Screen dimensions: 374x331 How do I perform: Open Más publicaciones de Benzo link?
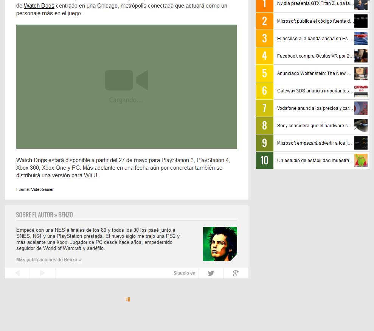[x=48, y=260]
